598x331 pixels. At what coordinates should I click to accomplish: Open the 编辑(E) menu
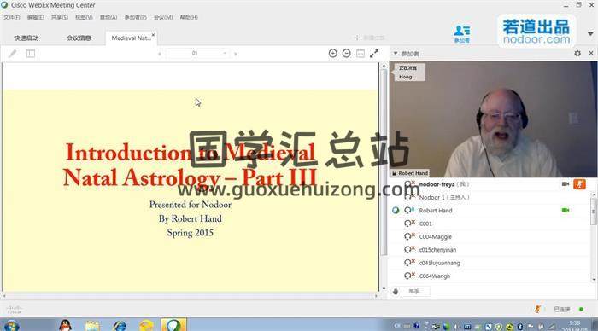[36, 17]
